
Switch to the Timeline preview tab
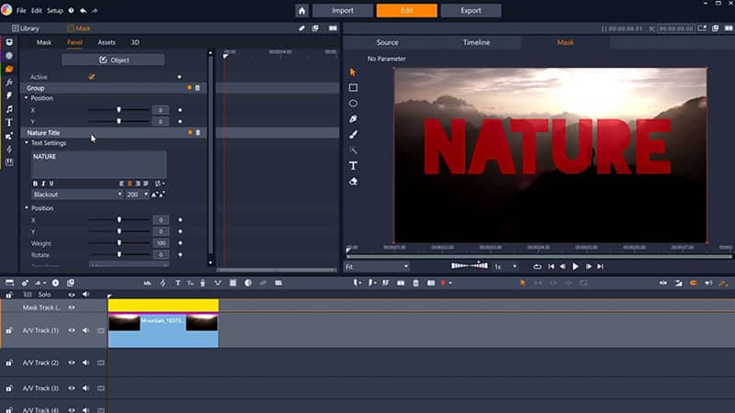pyautogui.click(x=476, y=42)
